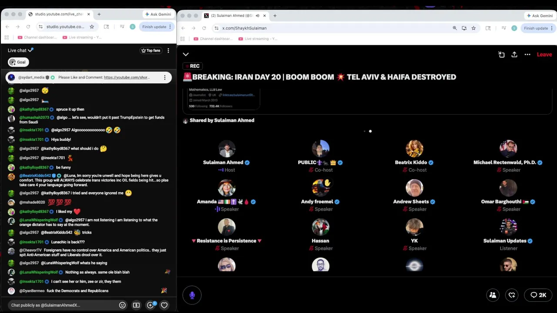This screenshot has width=557, height=313.
Task: Close the studio.youtube.com tab
Action: click(x=89, y=14)
